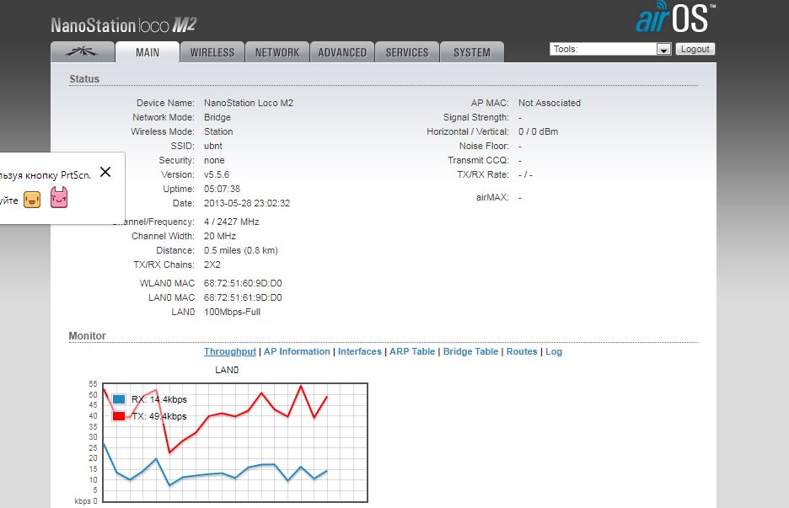Click the TX/RX Chains value '2X2'
This screenshot has width=789, height=508.
point(212,265)
